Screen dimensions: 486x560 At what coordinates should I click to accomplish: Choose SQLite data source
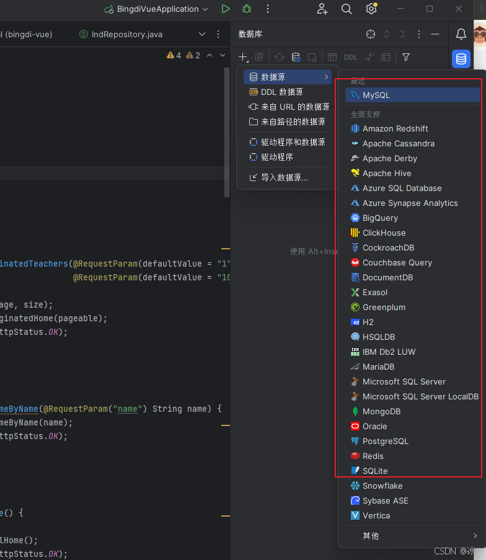[413, 471]
